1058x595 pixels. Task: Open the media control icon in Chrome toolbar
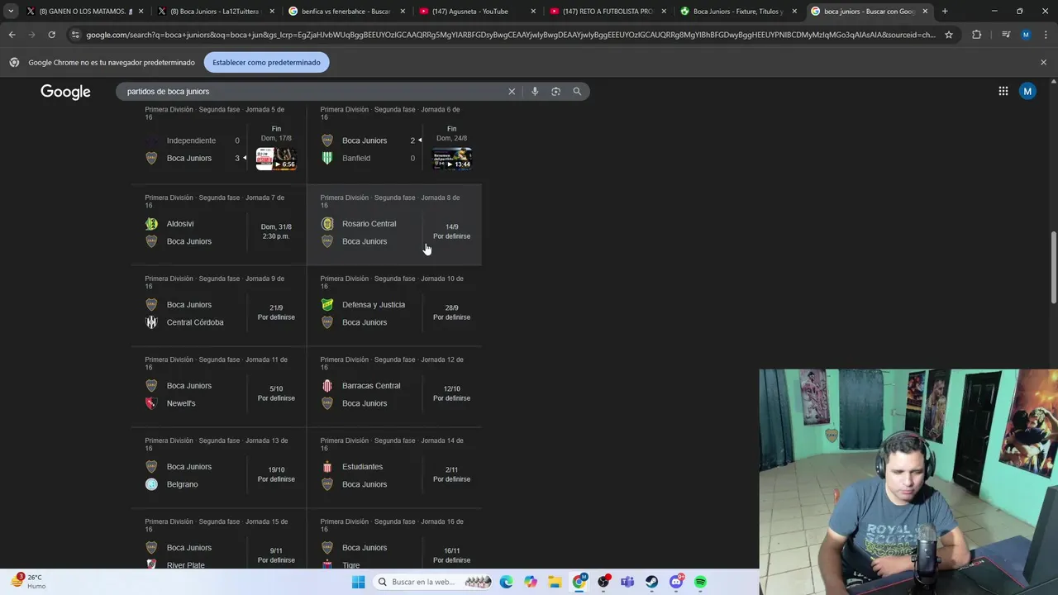tap(1006, 35)
